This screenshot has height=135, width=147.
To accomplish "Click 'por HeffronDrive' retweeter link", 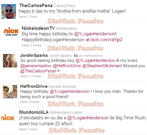I will coord(91,56).
